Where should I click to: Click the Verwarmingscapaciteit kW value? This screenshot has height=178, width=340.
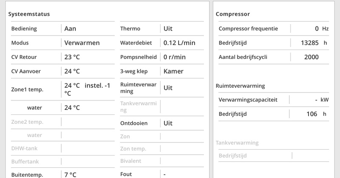pyautogui.click(x=317, y=100)
